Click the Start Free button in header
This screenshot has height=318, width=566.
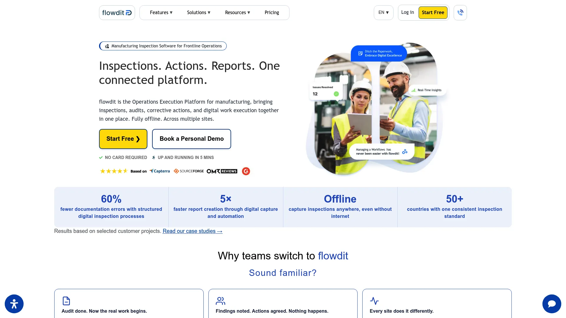pyautogui.click(x=433, y=13)
